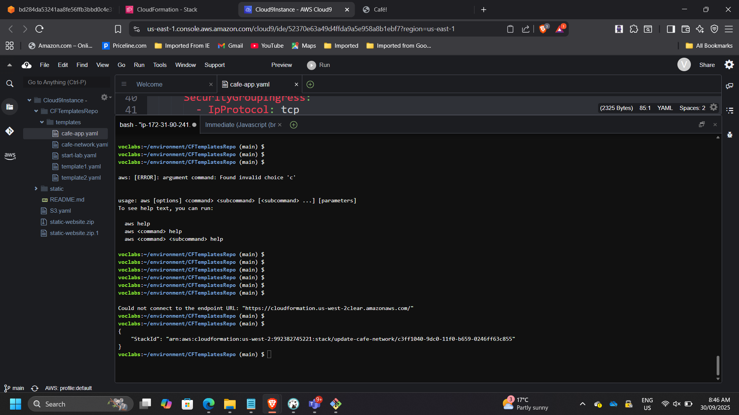739x415 pixels.
Task: Click the search magnifier in left sidebar
Action: [x=10, y=83]
